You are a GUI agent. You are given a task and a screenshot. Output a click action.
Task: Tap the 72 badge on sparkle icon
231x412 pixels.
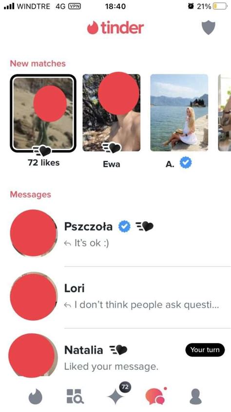pyautogui.click(x=125, y=387)
